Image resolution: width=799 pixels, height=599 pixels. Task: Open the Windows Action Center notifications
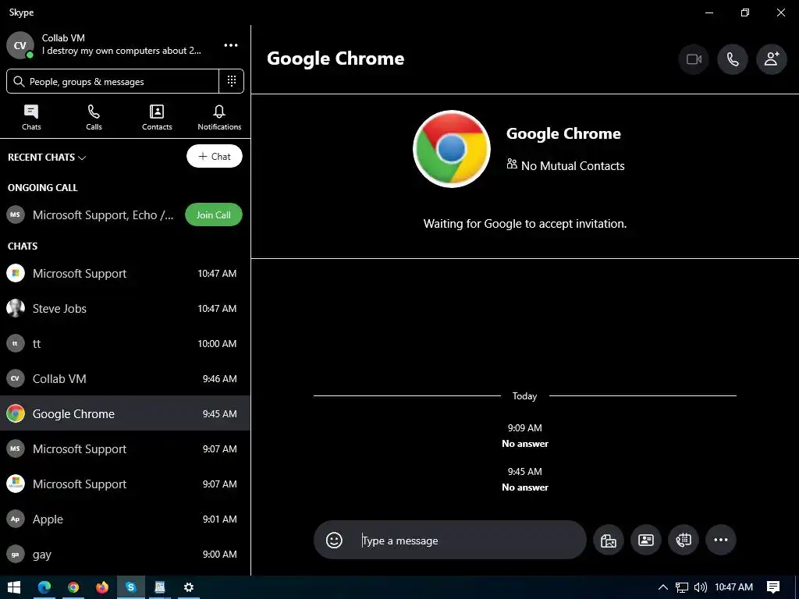point(773,587)
